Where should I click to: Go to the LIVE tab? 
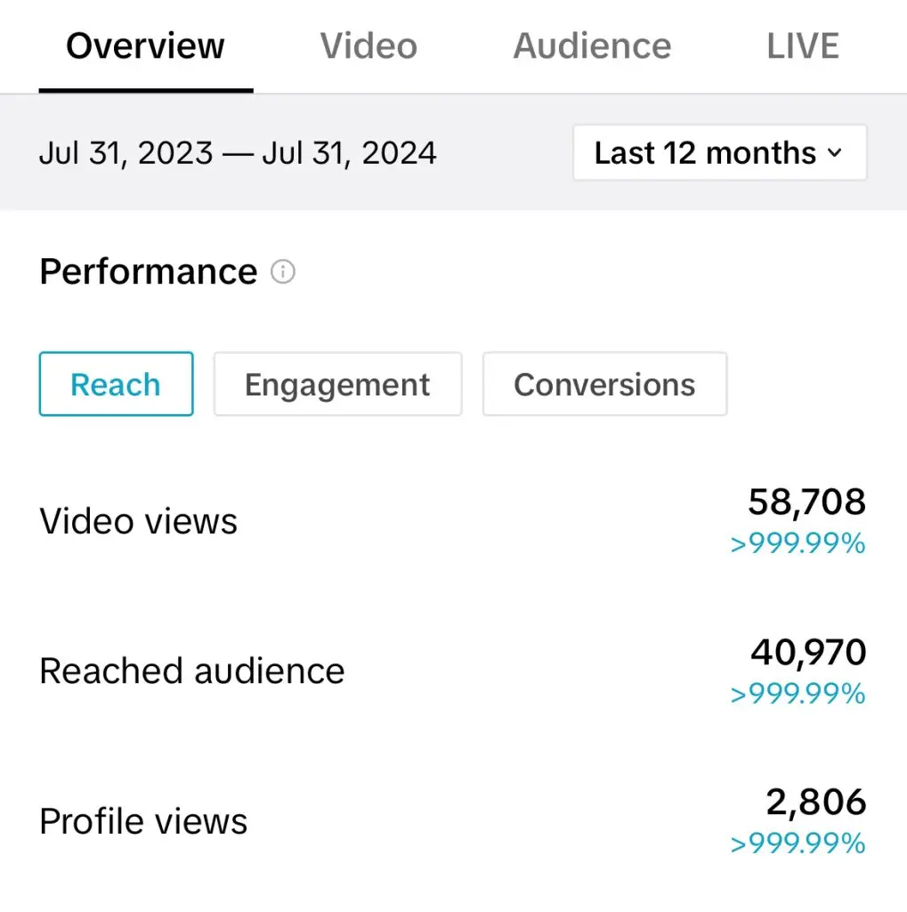pos(803,46)
